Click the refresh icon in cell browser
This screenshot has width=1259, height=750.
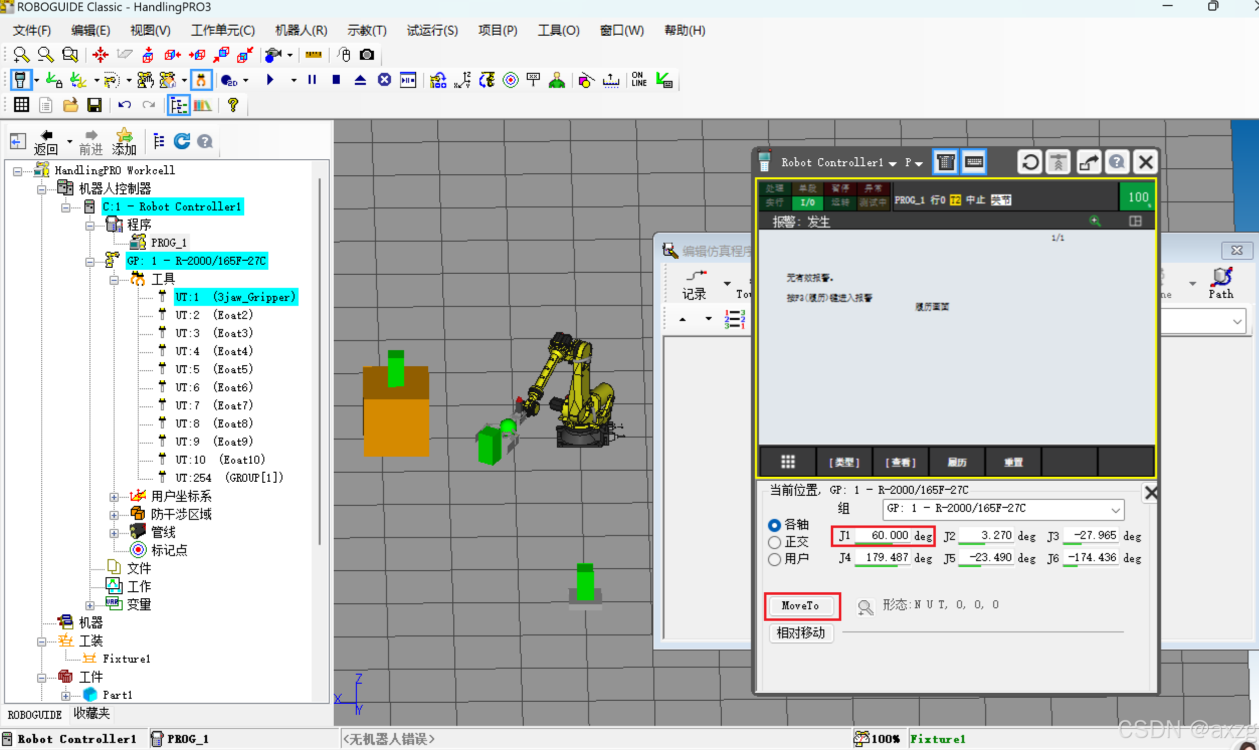(181, 142)
